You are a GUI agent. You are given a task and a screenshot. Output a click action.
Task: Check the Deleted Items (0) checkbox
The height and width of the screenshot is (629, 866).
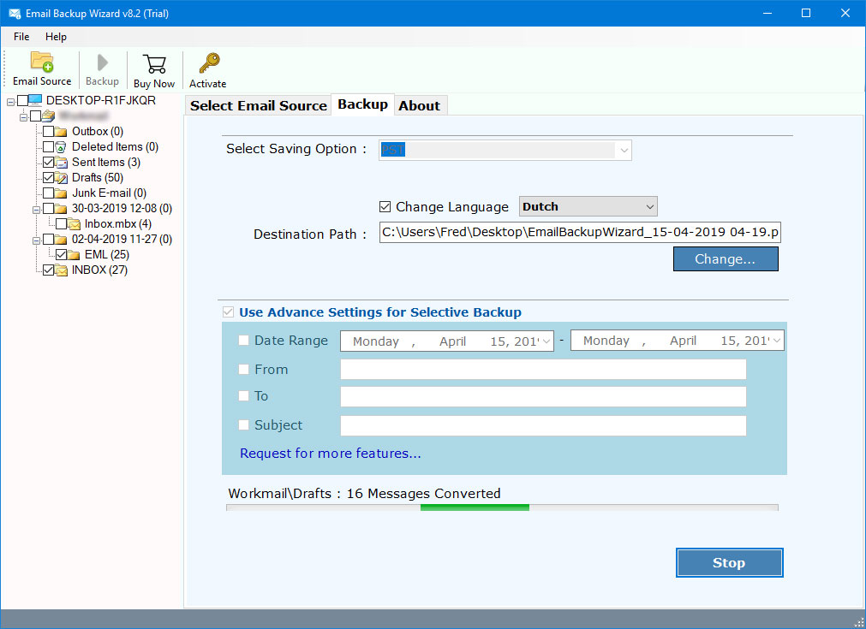(x=49, y=147)
